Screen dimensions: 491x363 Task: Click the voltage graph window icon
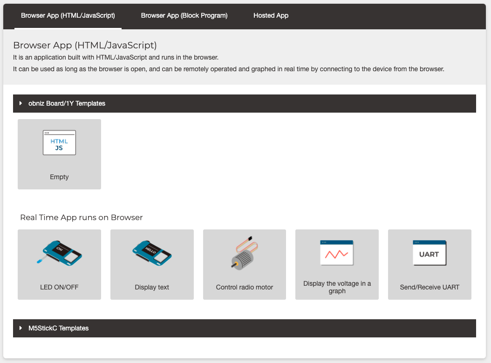pos(337,253)
